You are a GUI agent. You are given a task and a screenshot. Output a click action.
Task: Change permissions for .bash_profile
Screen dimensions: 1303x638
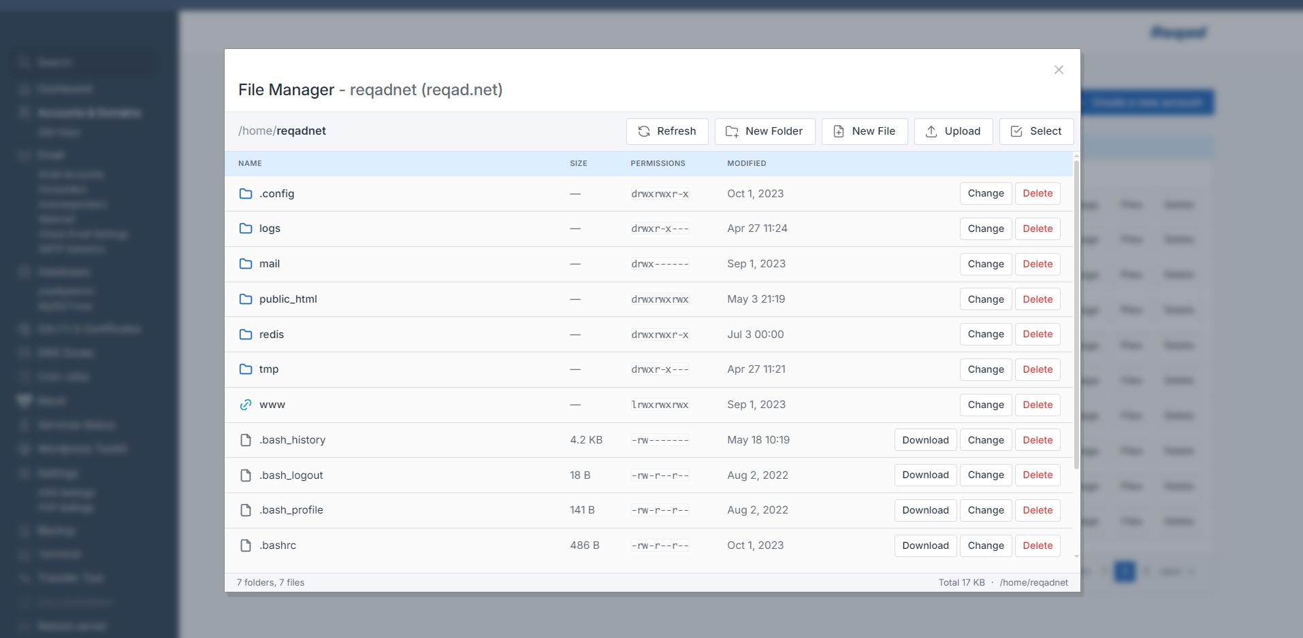coord(986,510)
